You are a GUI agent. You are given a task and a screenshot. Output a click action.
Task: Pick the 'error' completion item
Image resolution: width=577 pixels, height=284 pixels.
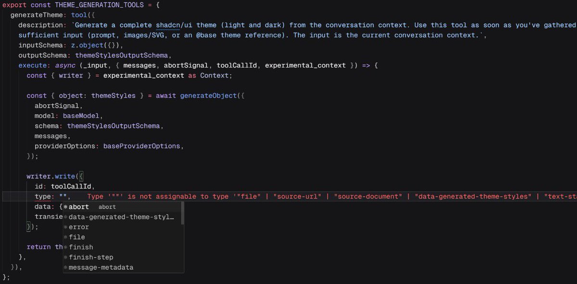coord(123,227)
